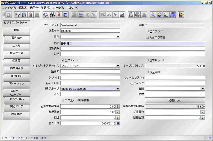
Task: Click into the 税金ID field
Action: [x=90, y=72]
